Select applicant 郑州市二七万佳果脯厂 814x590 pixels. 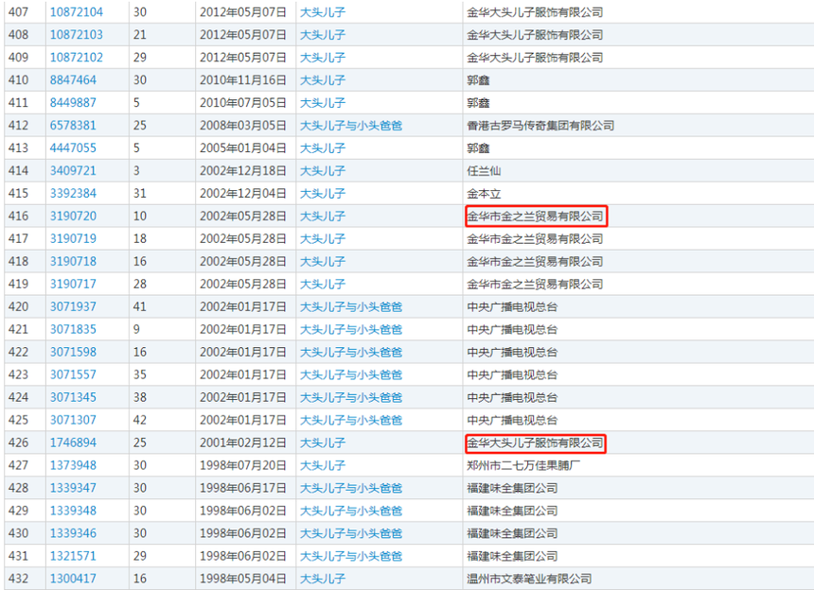pos(523,465)
